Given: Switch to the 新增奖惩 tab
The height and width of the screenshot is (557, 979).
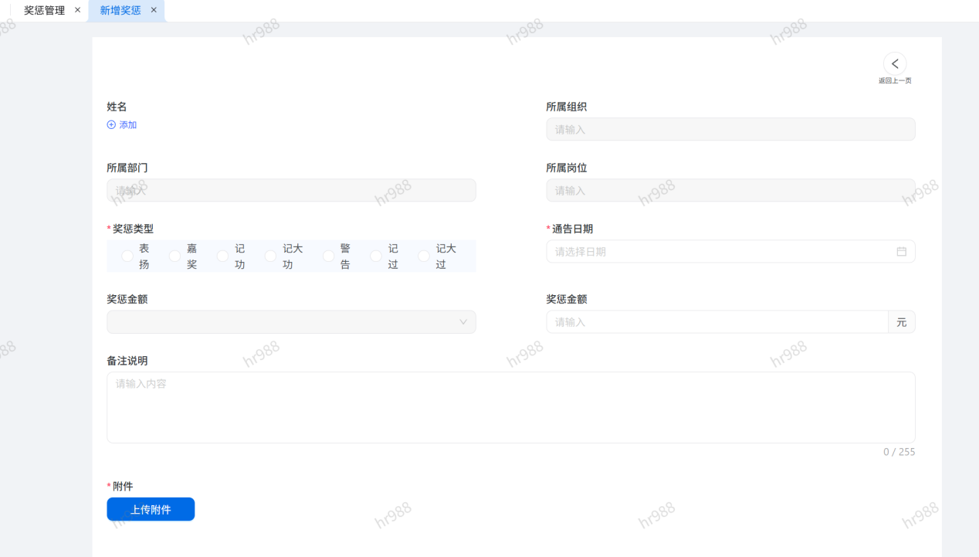Looking at the screenshot, I should click(x=120, y=11).
